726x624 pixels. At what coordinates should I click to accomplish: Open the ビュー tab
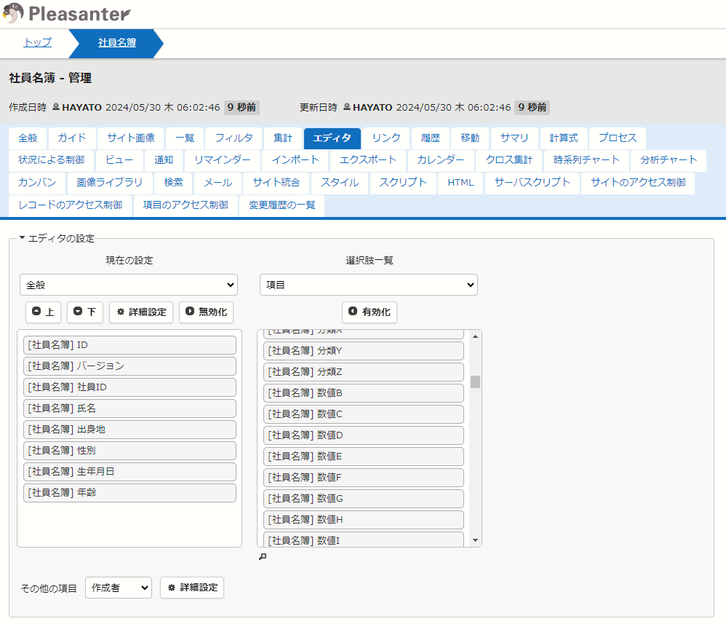(119, 160)
